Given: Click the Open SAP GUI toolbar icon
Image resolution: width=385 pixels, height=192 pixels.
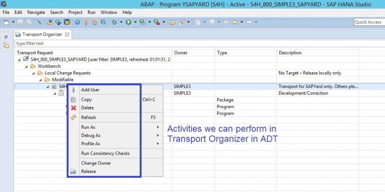Looking at the screenshot, I should click(x=67, y=22).
